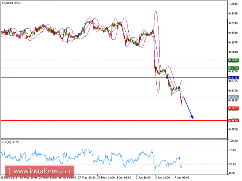Click the 2 Jun 10:00 time label
Viewport: 242px width, 181px height.
point(143,178)
